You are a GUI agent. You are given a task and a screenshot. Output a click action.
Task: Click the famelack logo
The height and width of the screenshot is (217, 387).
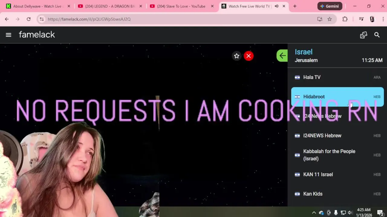tap(37, 35)
